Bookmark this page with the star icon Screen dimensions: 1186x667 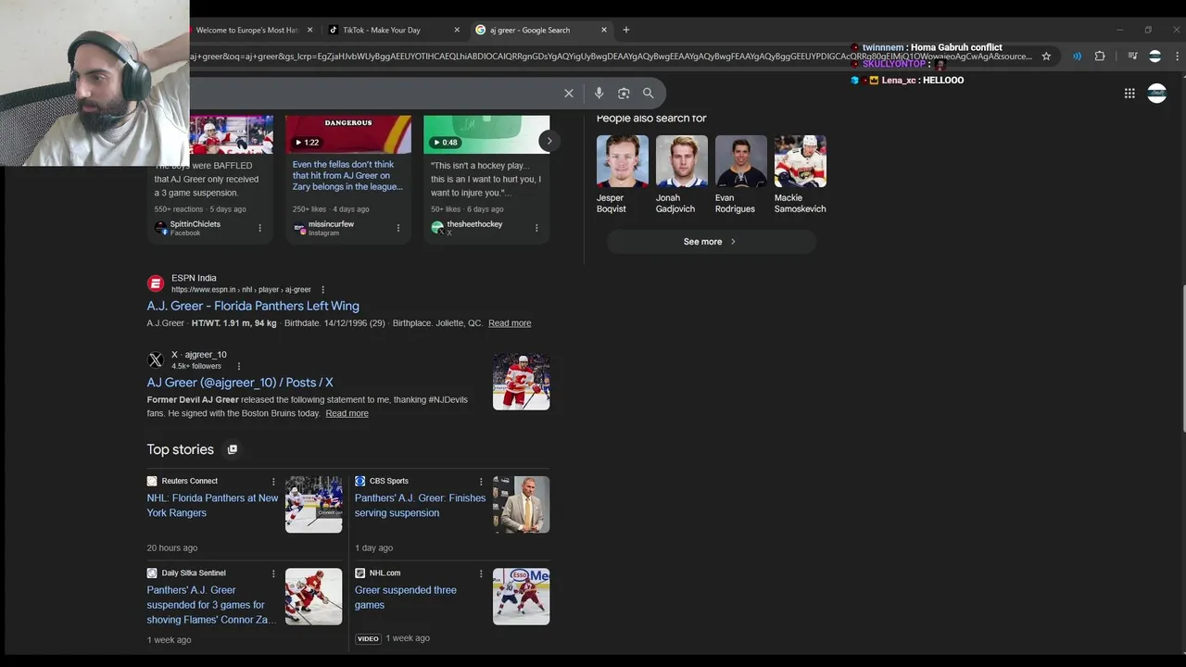[1046, 57]
